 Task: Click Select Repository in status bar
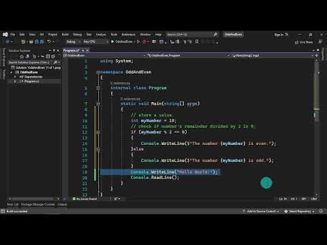click(x=300, y=211)
